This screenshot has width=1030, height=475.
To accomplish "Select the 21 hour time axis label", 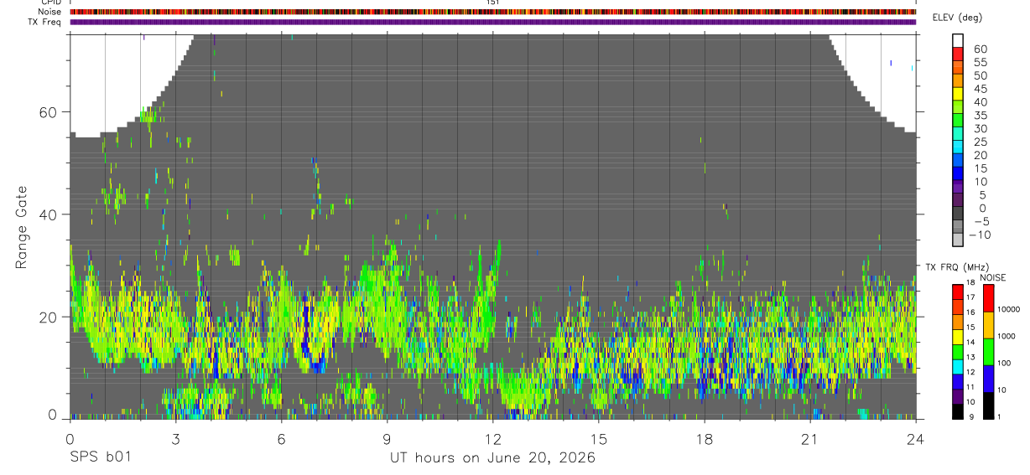I will pos(810,438).
